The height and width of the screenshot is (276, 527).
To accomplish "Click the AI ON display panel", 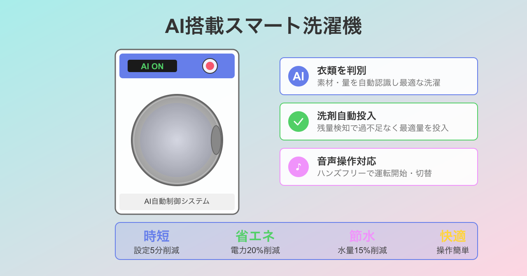I will (x=152, y=66).
